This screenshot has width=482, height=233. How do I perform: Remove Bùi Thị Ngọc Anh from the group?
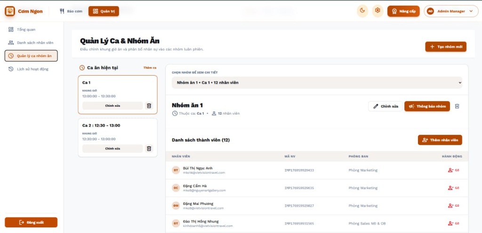point(453,170)
